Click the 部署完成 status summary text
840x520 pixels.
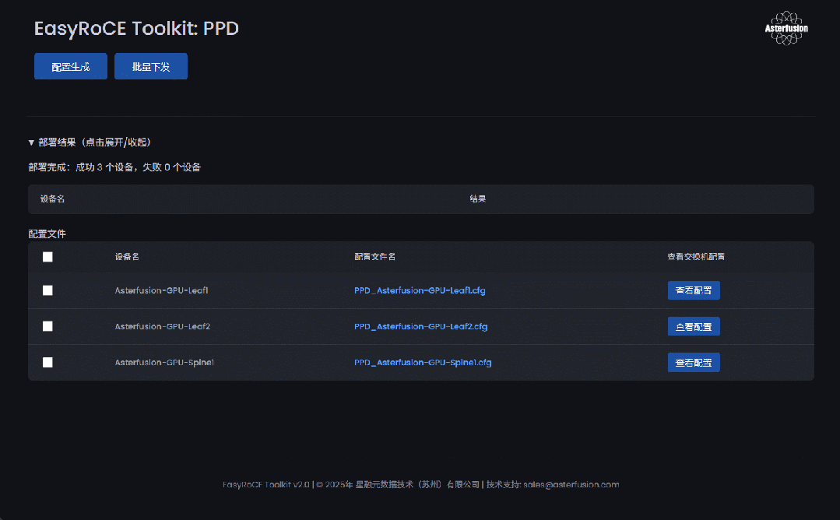[x=114, y=167]
